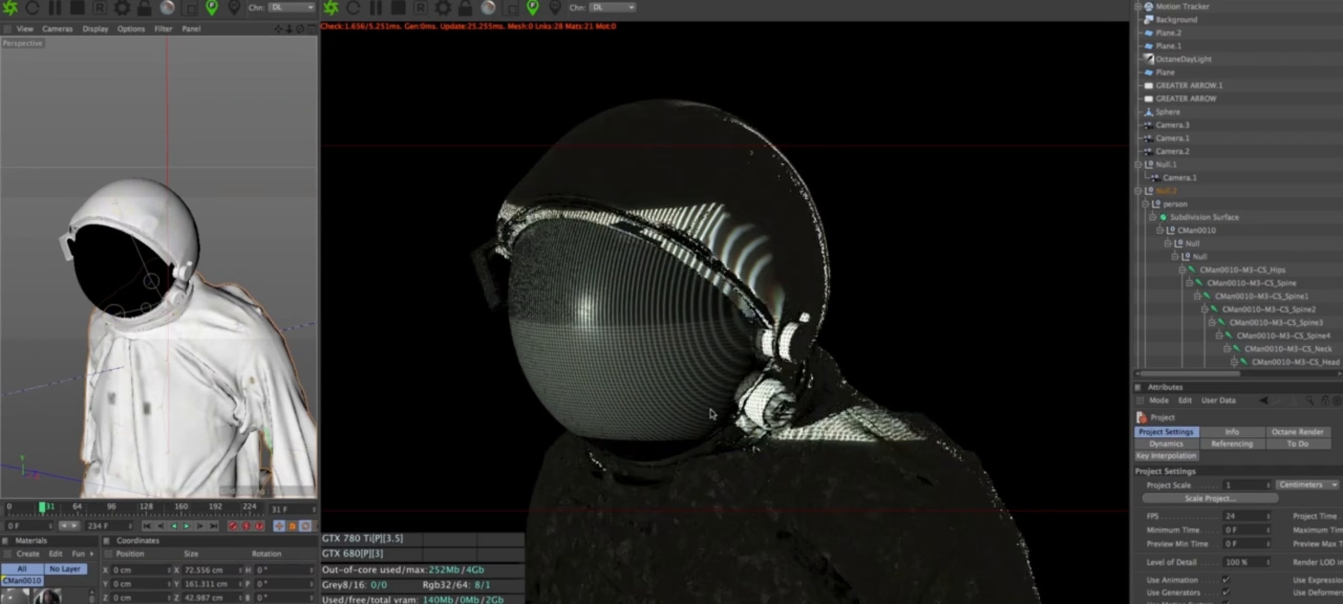This screenshot has width=1343, height=604.
Task: Toggle the Subdivision Surface green enable dot
Action: [x=1163, y=217]
